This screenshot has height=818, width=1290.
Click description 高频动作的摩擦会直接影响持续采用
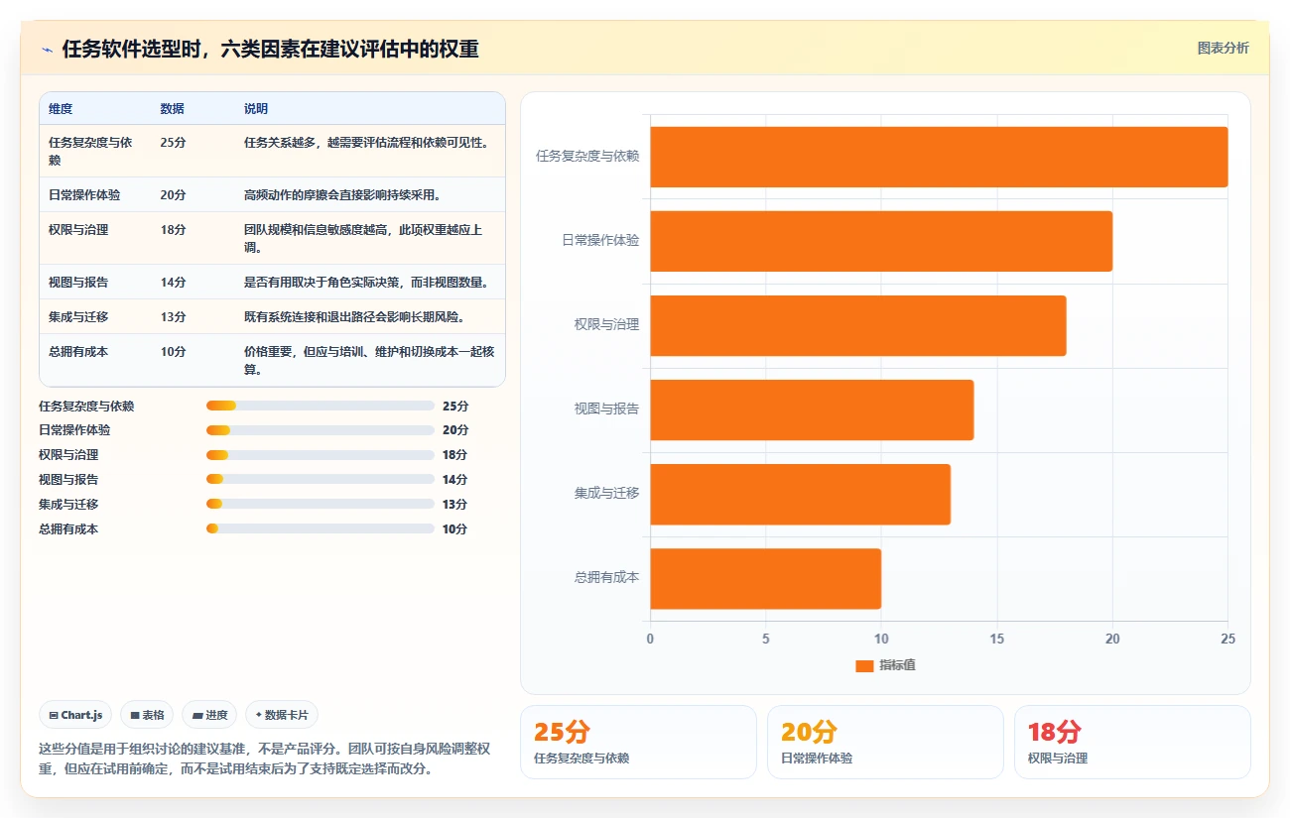tap(342, 194)
